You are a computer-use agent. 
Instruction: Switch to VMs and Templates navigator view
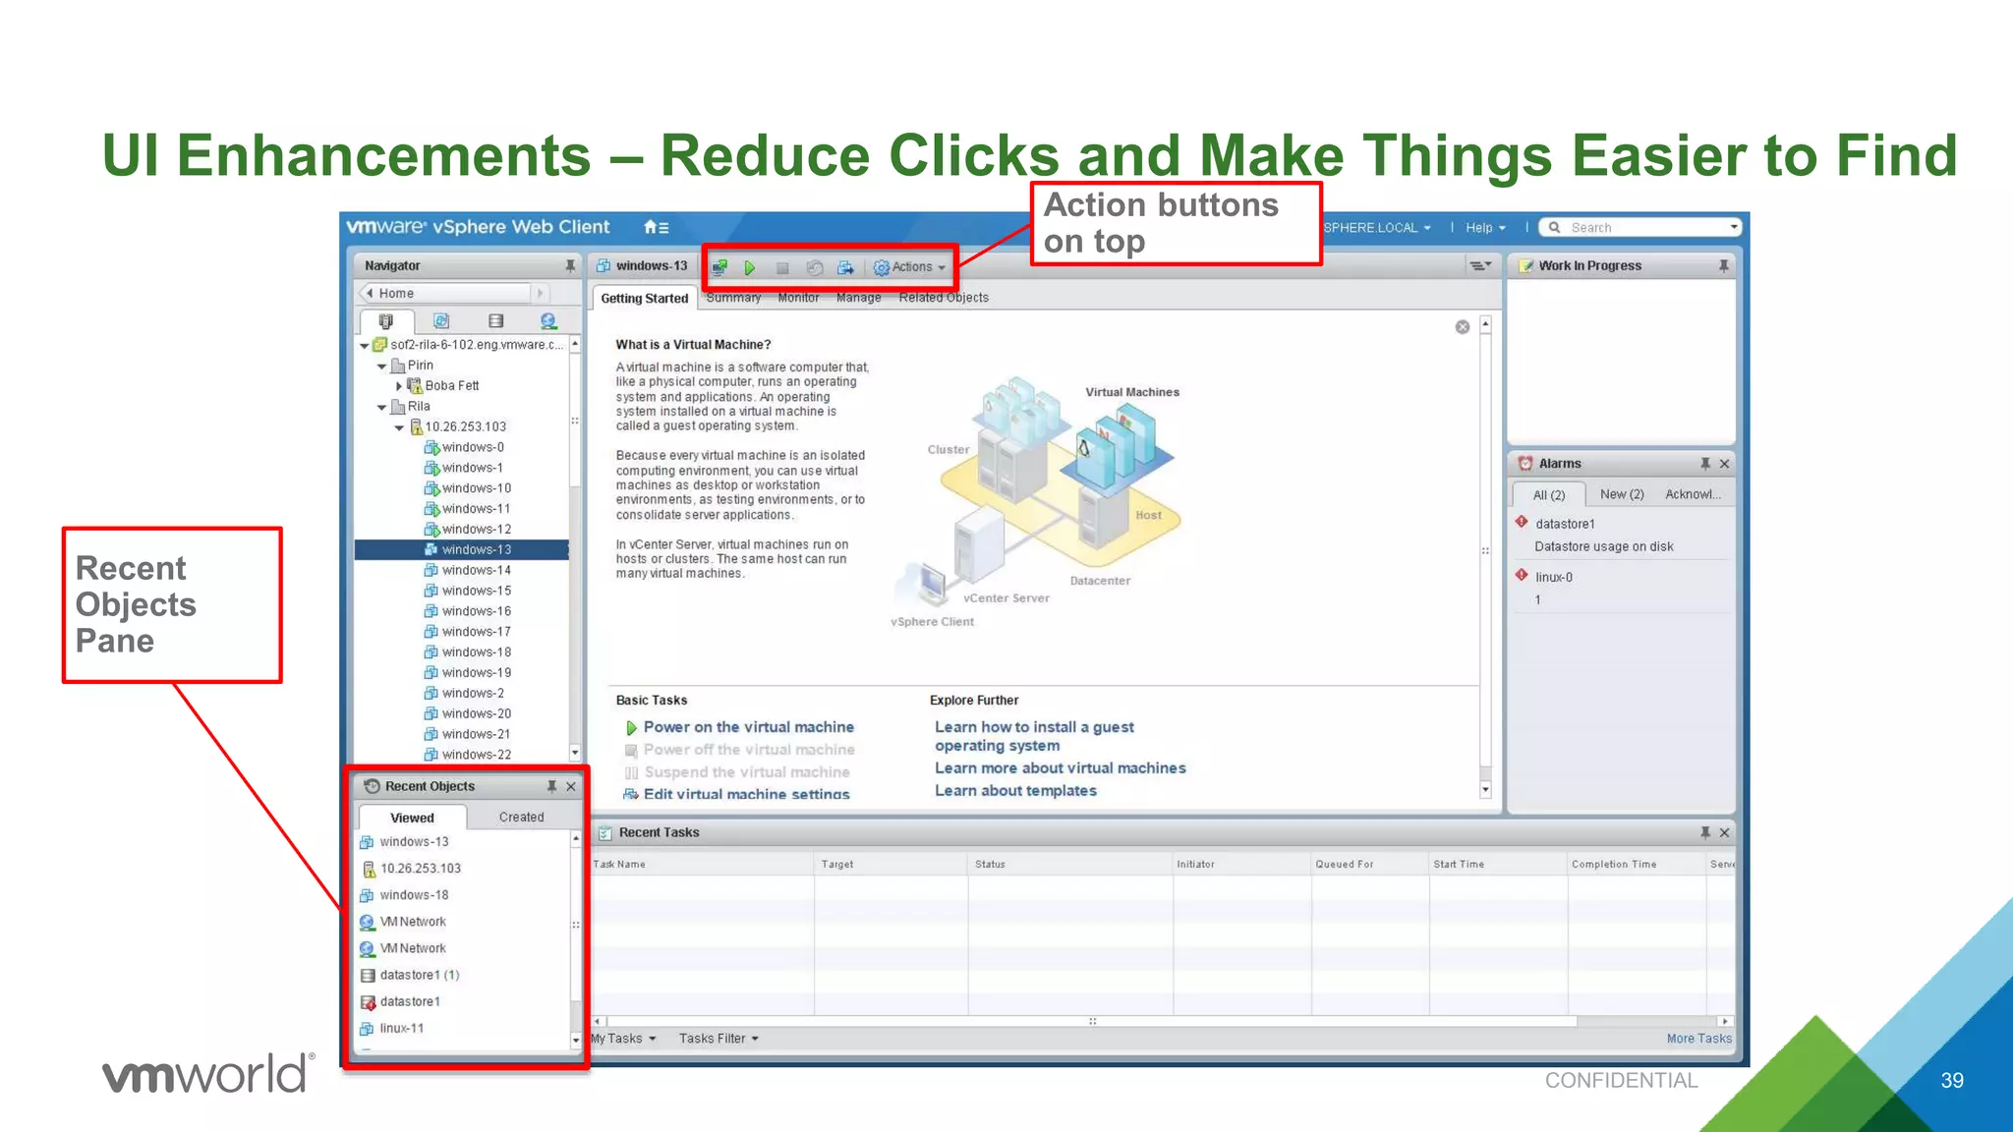(x=441, y=321)
